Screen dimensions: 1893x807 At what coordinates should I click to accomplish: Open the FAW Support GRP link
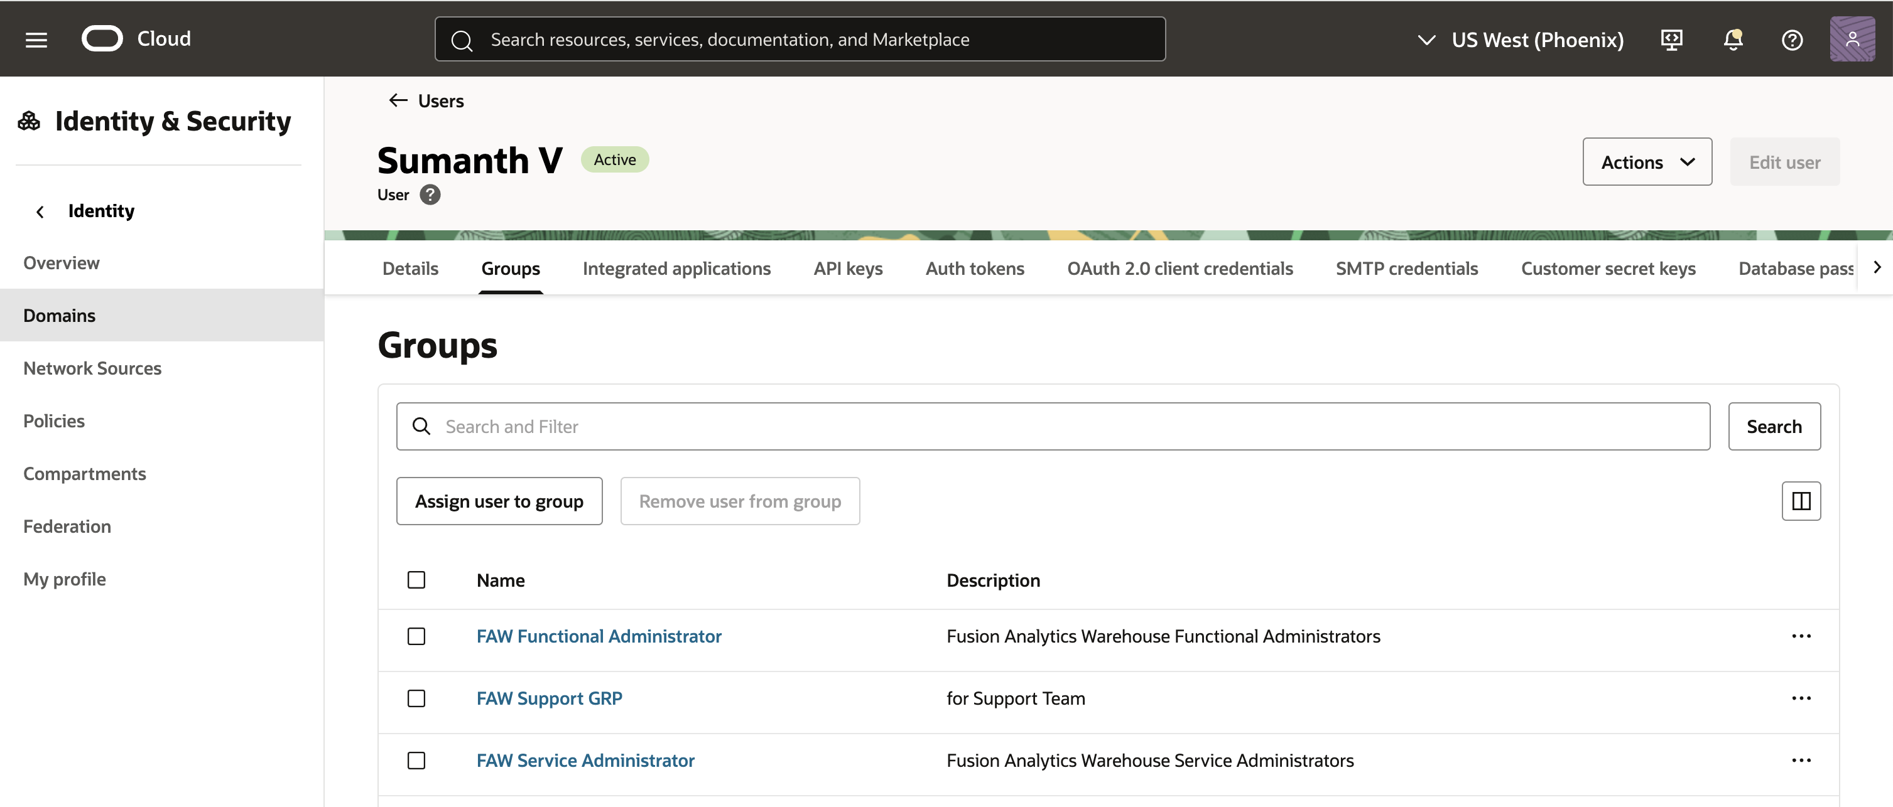(549, 698)
